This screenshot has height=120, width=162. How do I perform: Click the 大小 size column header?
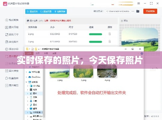click(52, 27)
